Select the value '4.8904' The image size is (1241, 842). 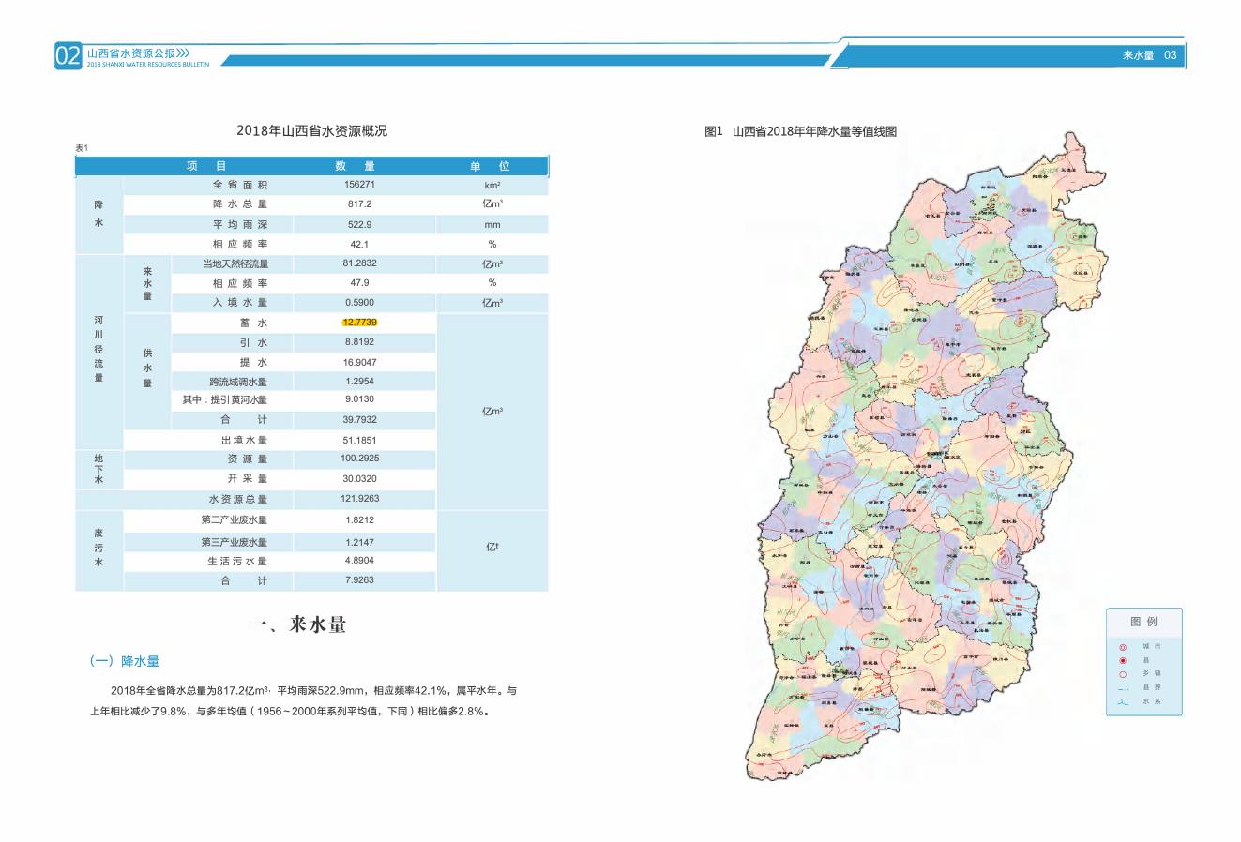click(x=359, y=561)
